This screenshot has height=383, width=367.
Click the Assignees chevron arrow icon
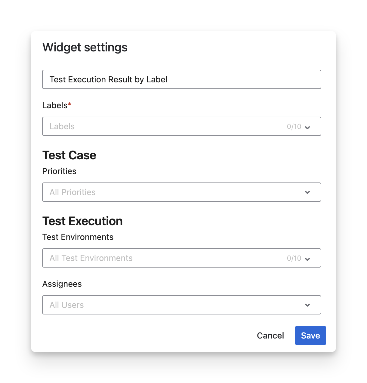[x=307, y=305]
